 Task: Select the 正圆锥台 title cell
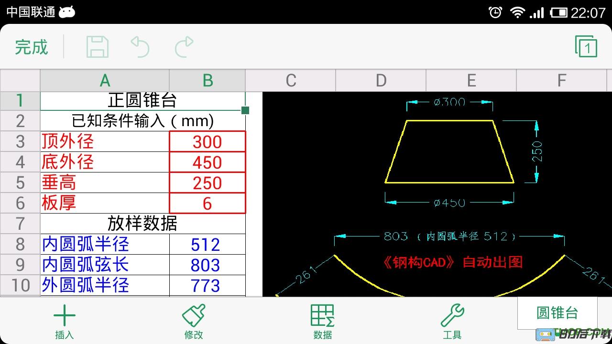tap(142, 101)
